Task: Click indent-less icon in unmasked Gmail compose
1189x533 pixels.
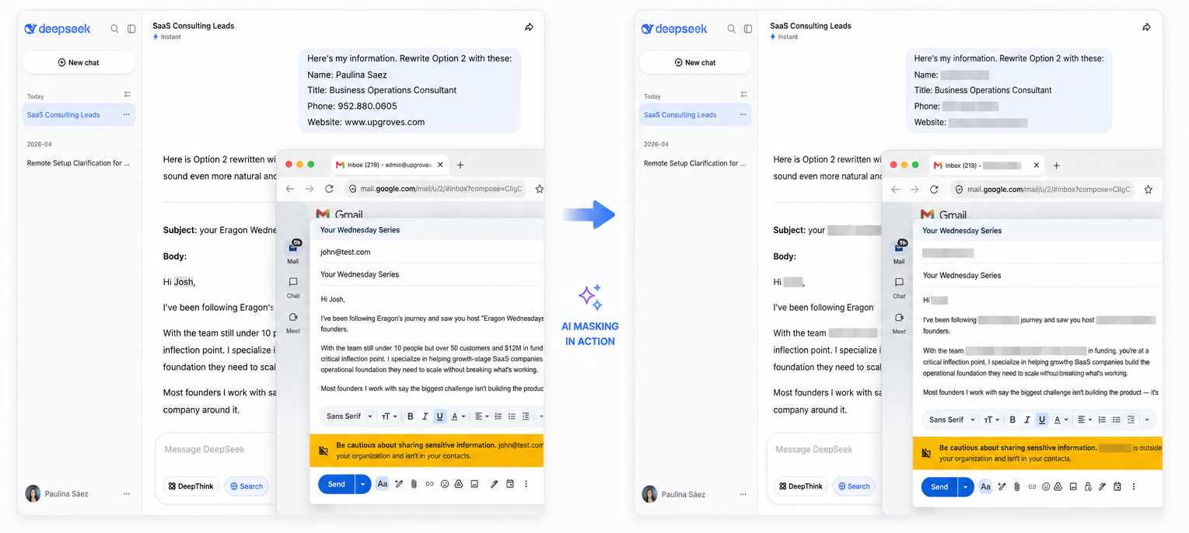Action: pos(526,416)
